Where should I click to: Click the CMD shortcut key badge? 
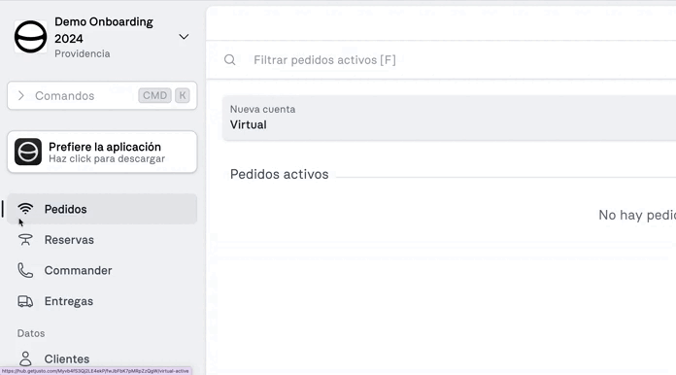(154, 95)
